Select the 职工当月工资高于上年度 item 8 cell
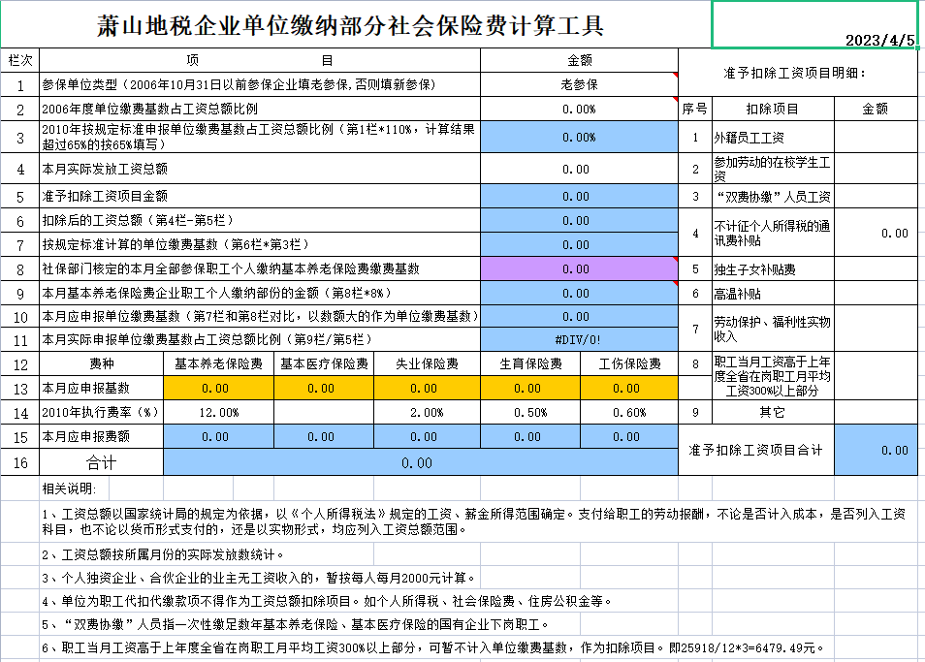 tap(773, 375)
